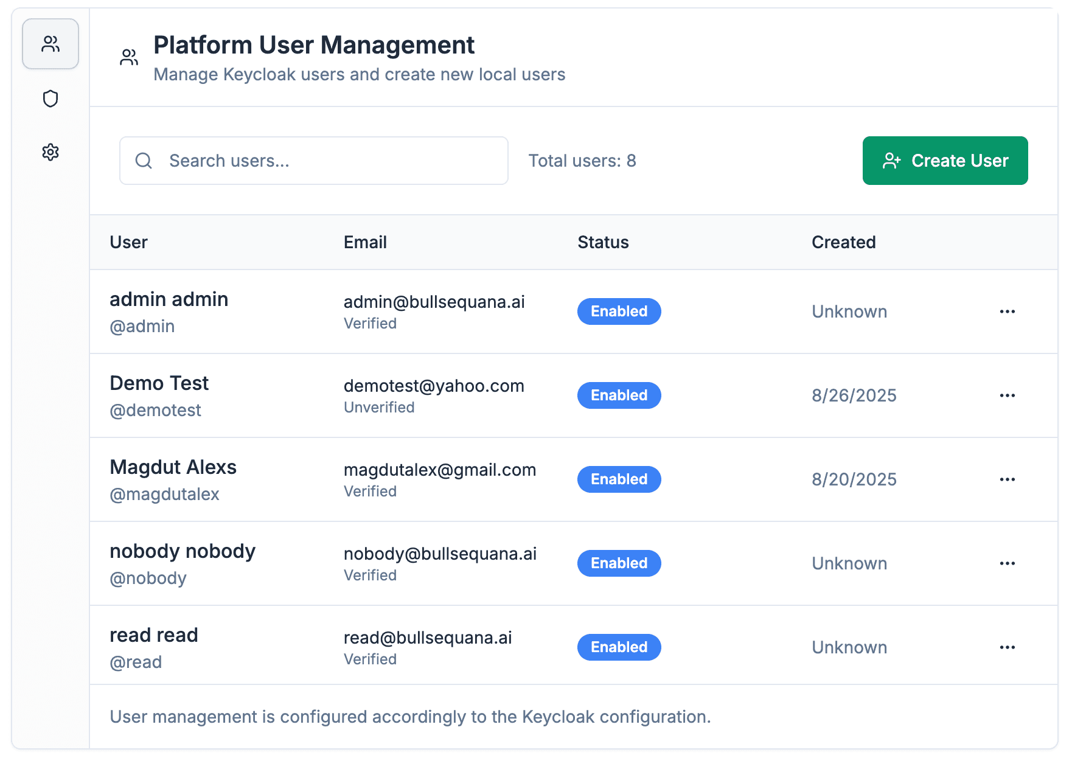Sort by the Created column header
Image resolution: width=1072 pixels, height=758 pixels.
[843, 242]
